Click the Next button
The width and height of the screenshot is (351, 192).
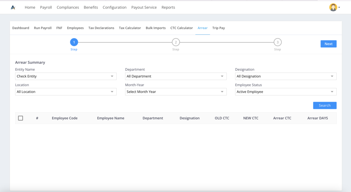tap(328, 44)
